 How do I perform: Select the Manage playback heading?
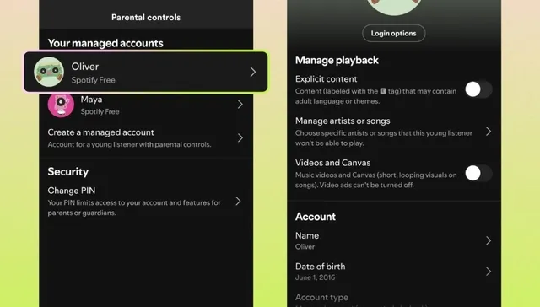(337, 60)
